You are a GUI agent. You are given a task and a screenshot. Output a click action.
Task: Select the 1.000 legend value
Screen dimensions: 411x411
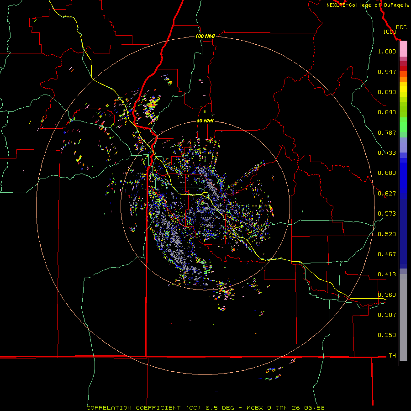tap(387, 51)
